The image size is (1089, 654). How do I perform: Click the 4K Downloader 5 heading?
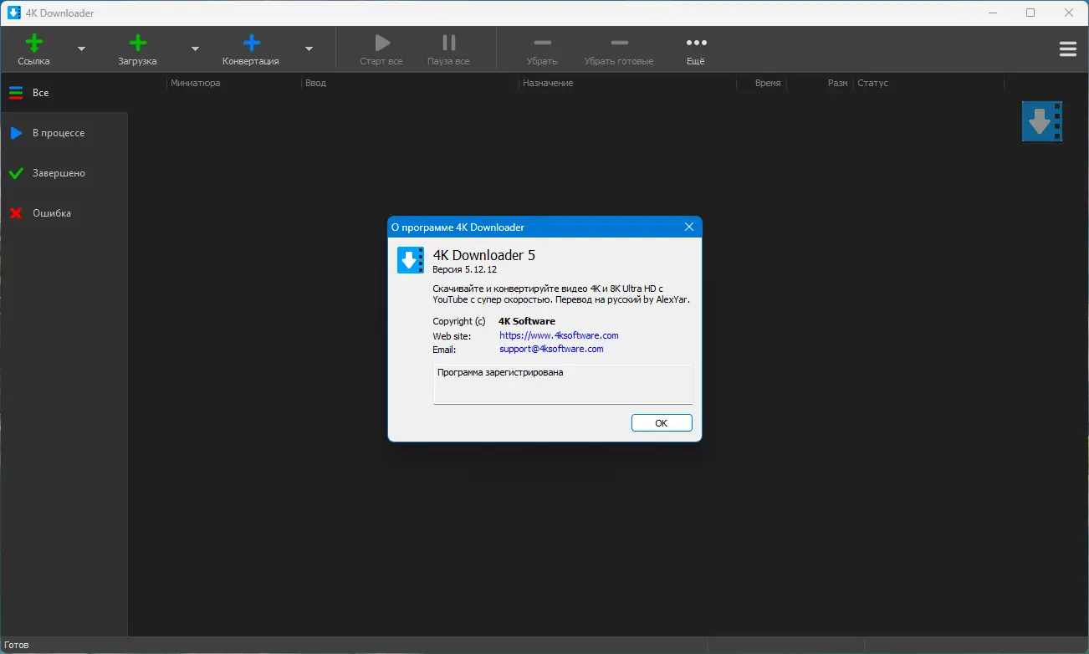[x=483, y=255]
